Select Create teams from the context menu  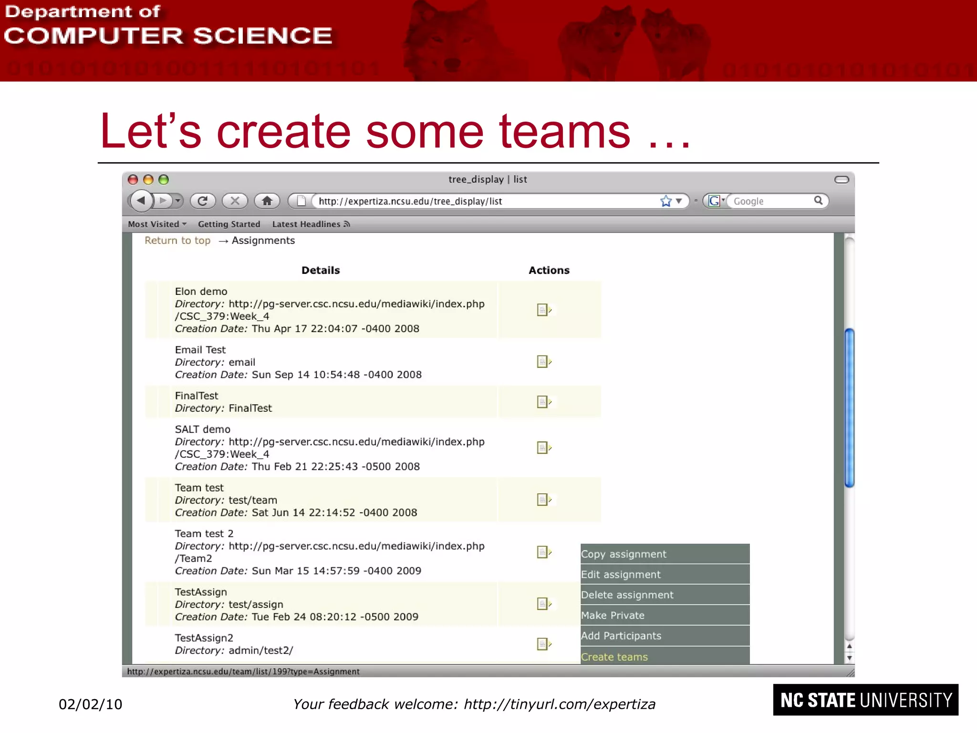[614, 657]
